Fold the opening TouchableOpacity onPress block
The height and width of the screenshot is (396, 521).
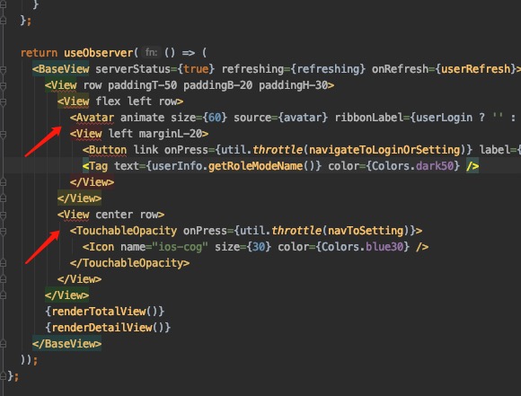[x=3, y=231]
